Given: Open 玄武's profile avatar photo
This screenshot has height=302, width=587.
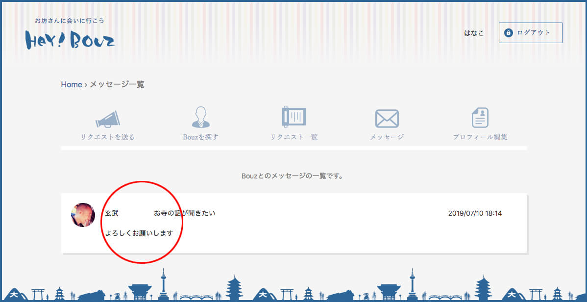Looking at the screenshot, I should tap(83, 215).
